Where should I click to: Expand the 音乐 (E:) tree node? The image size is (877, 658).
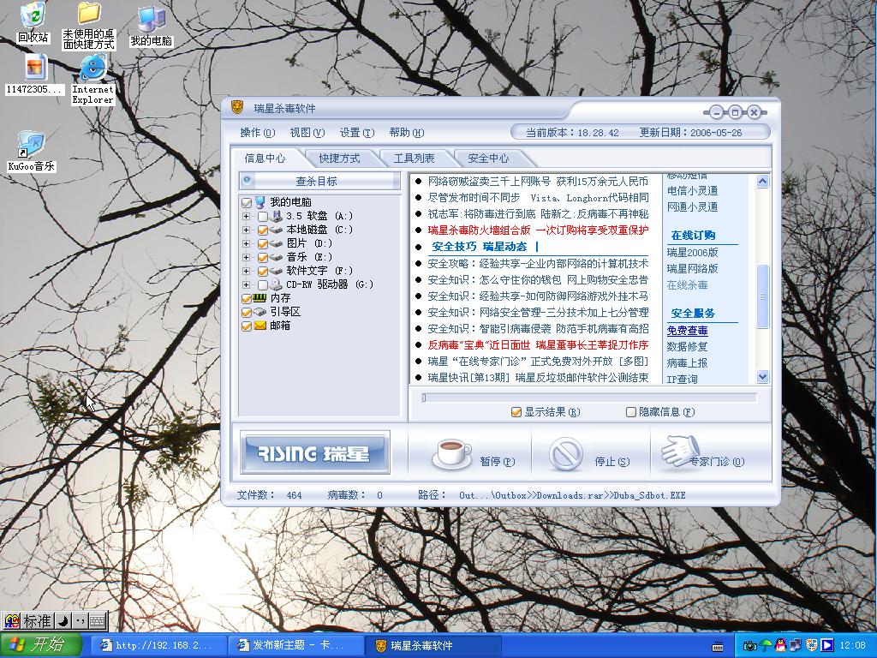(246, 257)
